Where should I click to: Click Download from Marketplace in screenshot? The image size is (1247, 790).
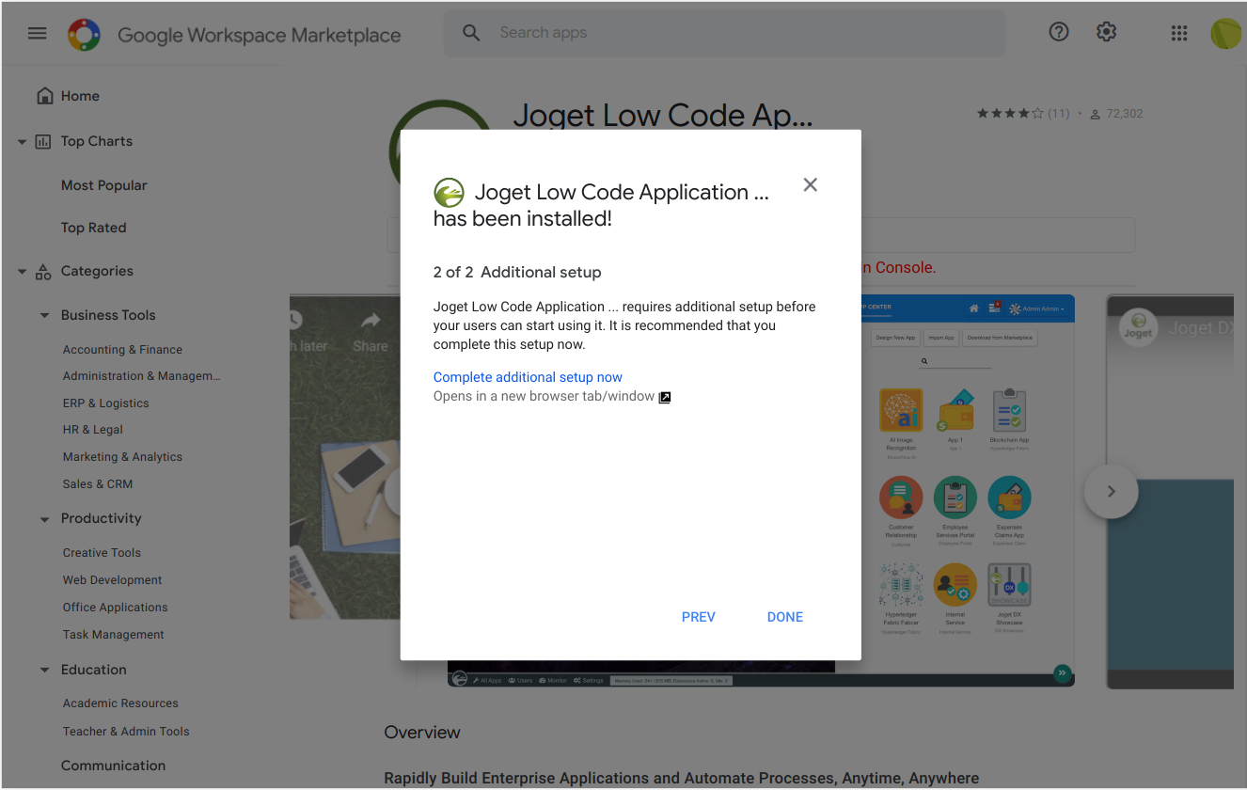(x=1000, y=338)
